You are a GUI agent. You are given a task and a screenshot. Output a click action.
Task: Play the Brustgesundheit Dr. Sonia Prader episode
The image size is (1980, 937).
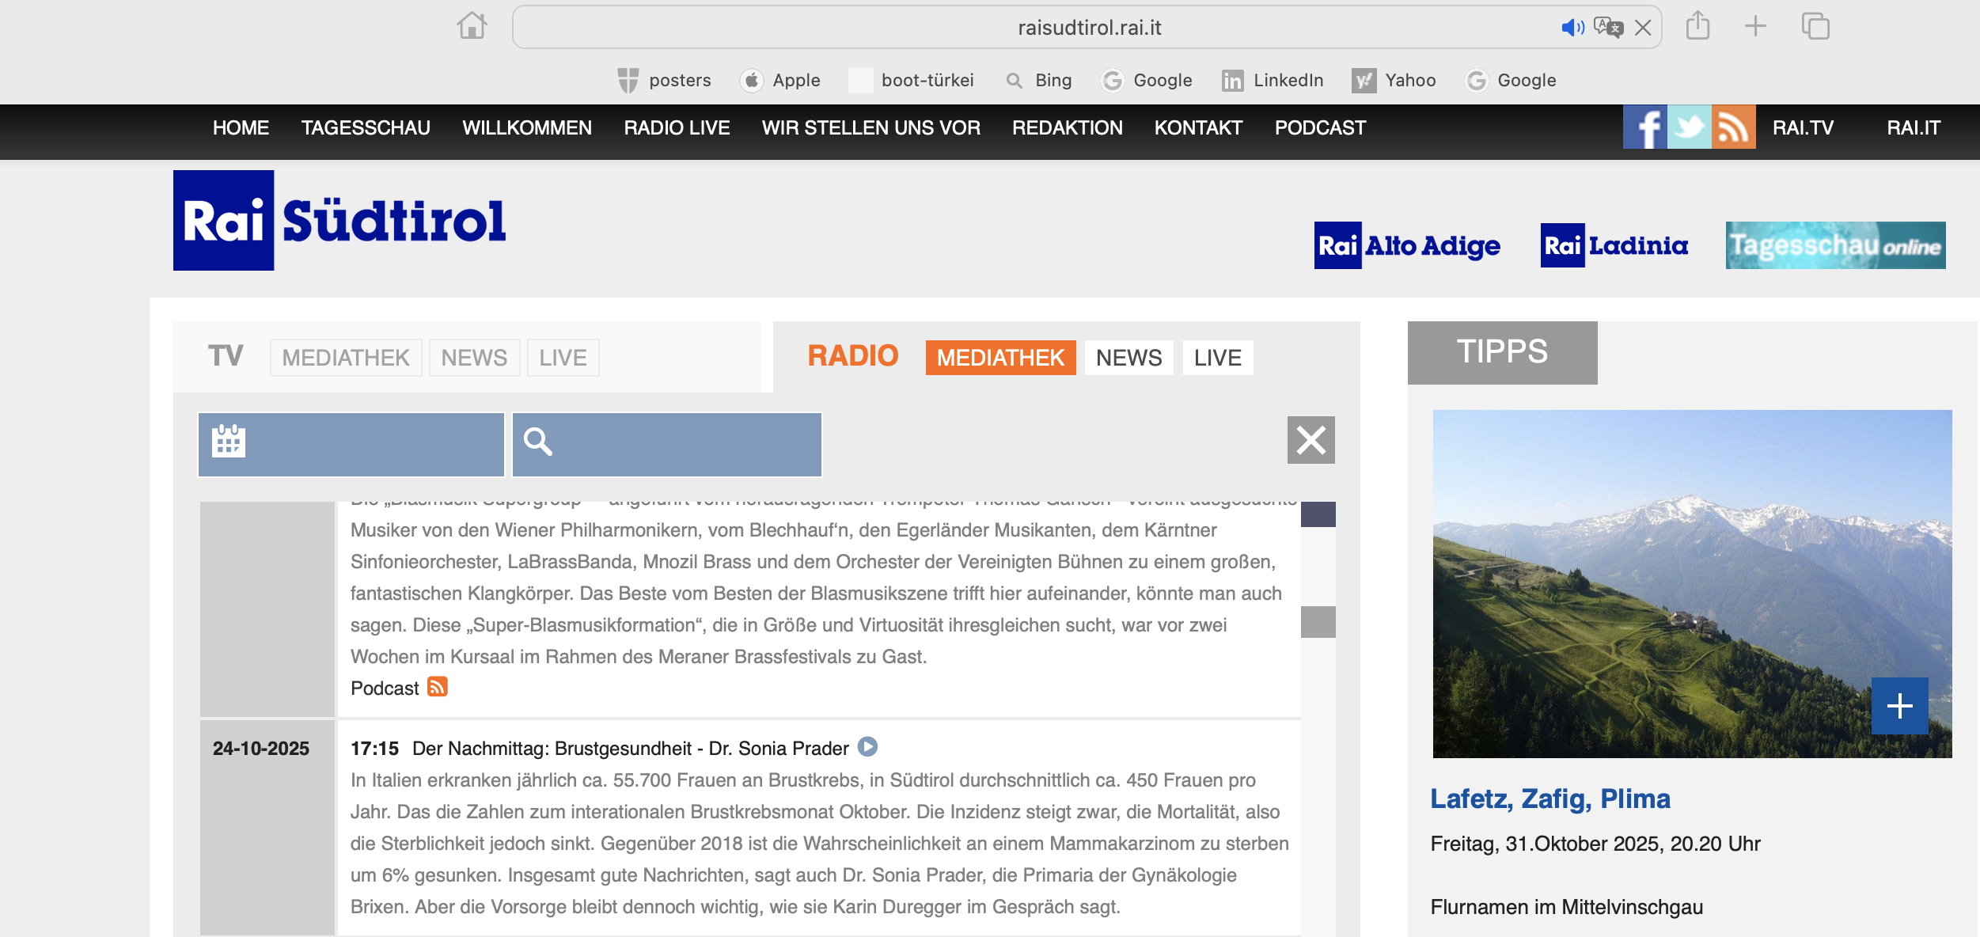tap(868, 746)
